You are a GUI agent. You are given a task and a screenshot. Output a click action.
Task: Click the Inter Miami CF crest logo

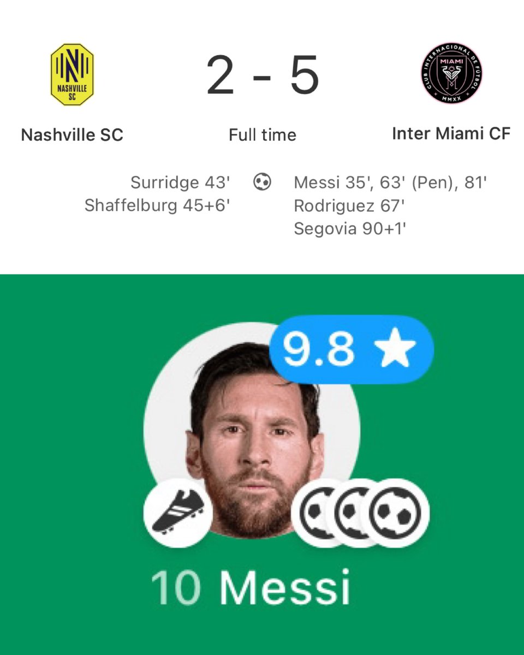pos(451,74)
